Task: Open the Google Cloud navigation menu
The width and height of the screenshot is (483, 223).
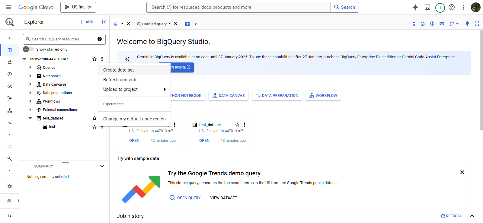Action: coord(8,7)
